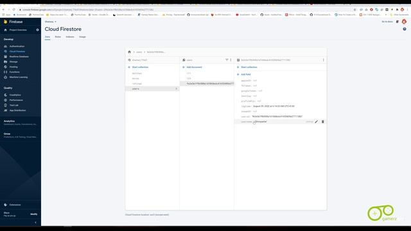Screen dimensions: 411x231
Task: Click Modify plan button in sidebar
Action: tap(34, 214)
